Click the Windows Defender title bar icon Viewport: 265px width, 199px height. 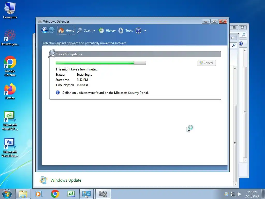click(40, 21)
